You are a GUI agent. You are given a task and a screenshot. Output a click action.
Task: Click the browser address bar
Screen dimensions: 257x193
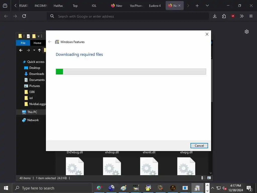click(x=128, y=16)
